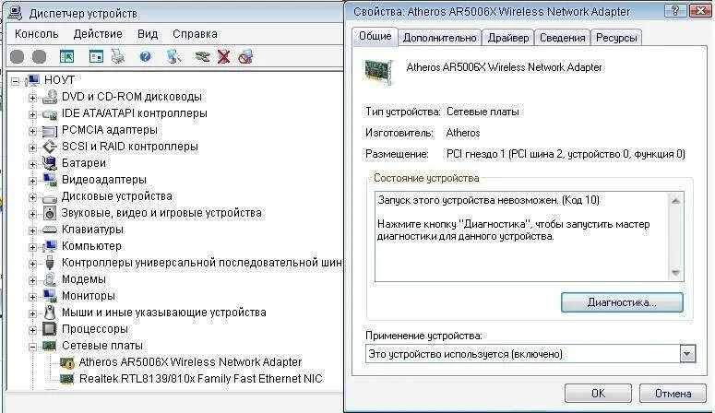Select the Общие tab
This screenshot has width=715, height=413.
coord(375,37)
